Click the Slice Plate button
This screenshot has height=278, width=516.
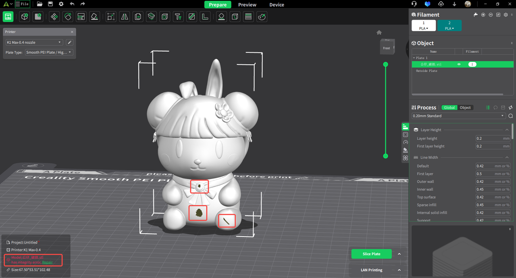[371, 254]
